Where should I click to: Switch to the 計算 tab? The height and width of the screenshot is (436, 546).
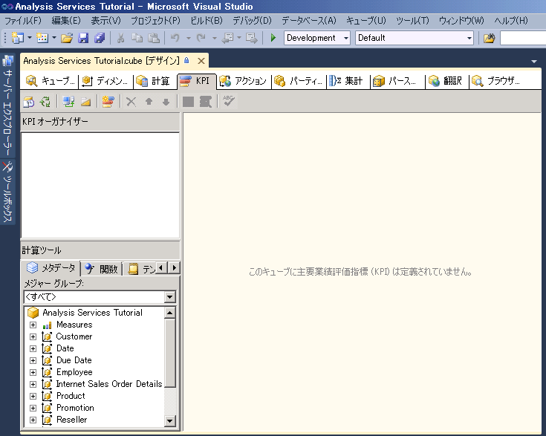pyautogui.click(x=154, y=81)
